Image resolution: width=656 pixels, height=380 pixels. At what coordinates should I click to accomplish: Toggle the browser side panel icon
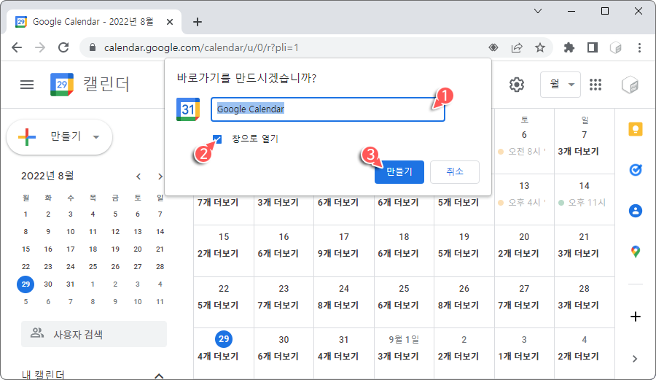593,47
